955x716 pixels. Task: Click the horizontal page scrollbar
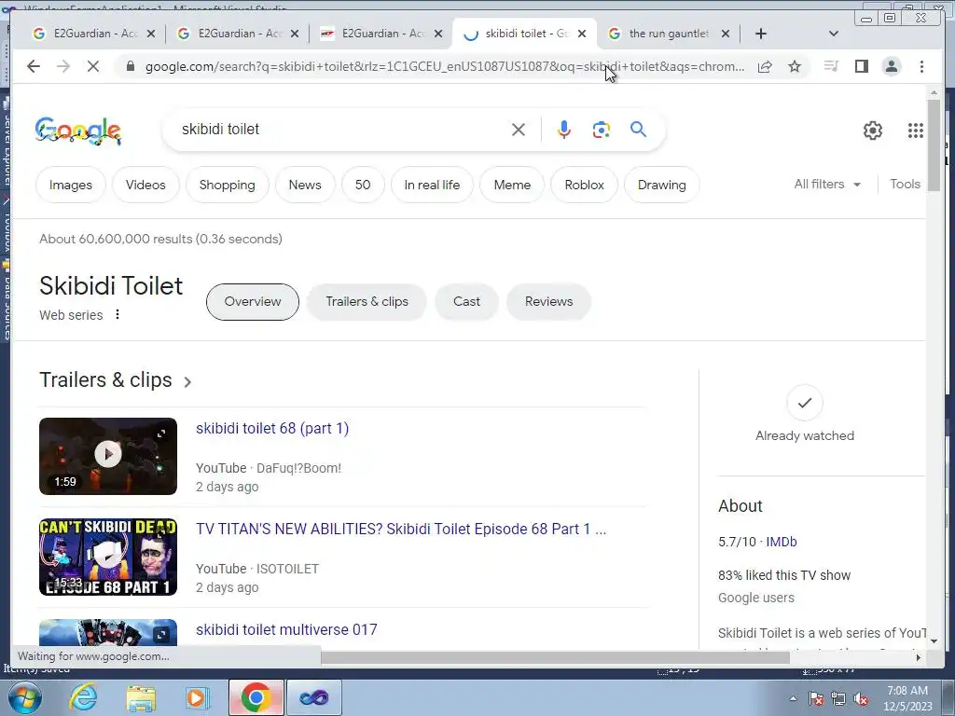click(554, 657)
